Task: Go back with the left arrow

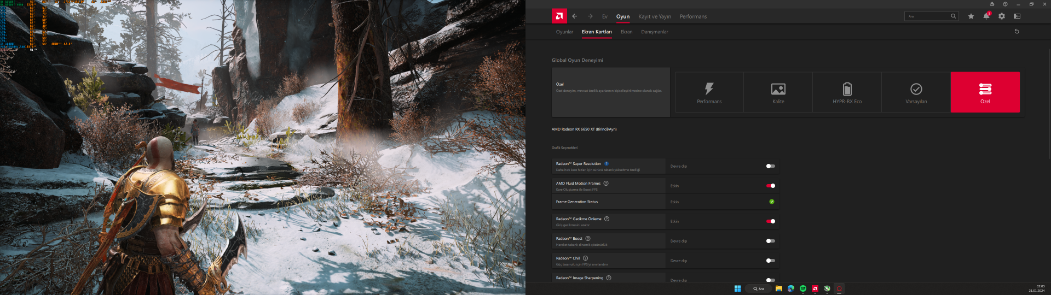Action: pos(574,16)
